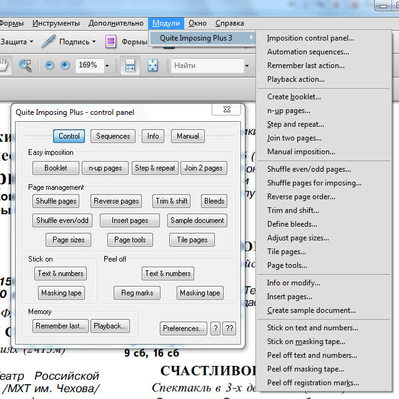Click the zoom in plus button
This screenshot has width=399, height=399.
click(x=65, y=65)
